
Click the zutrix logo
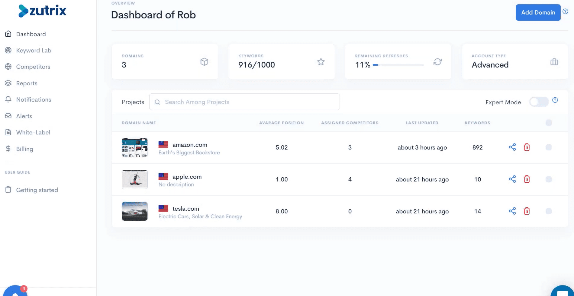(x=42, y=11)
